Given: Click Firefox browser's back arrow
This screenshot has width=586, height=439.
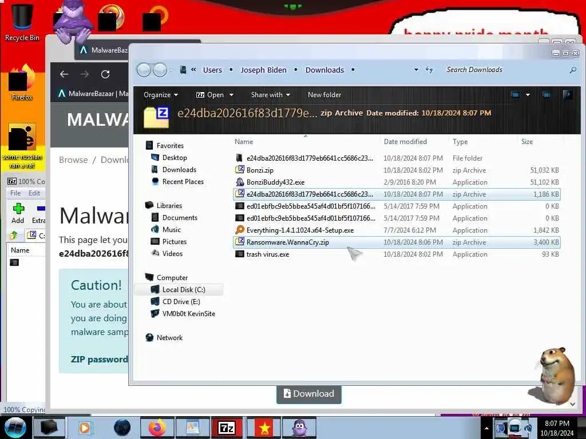Looking at the screenshot, I should (x=64, y=74).
